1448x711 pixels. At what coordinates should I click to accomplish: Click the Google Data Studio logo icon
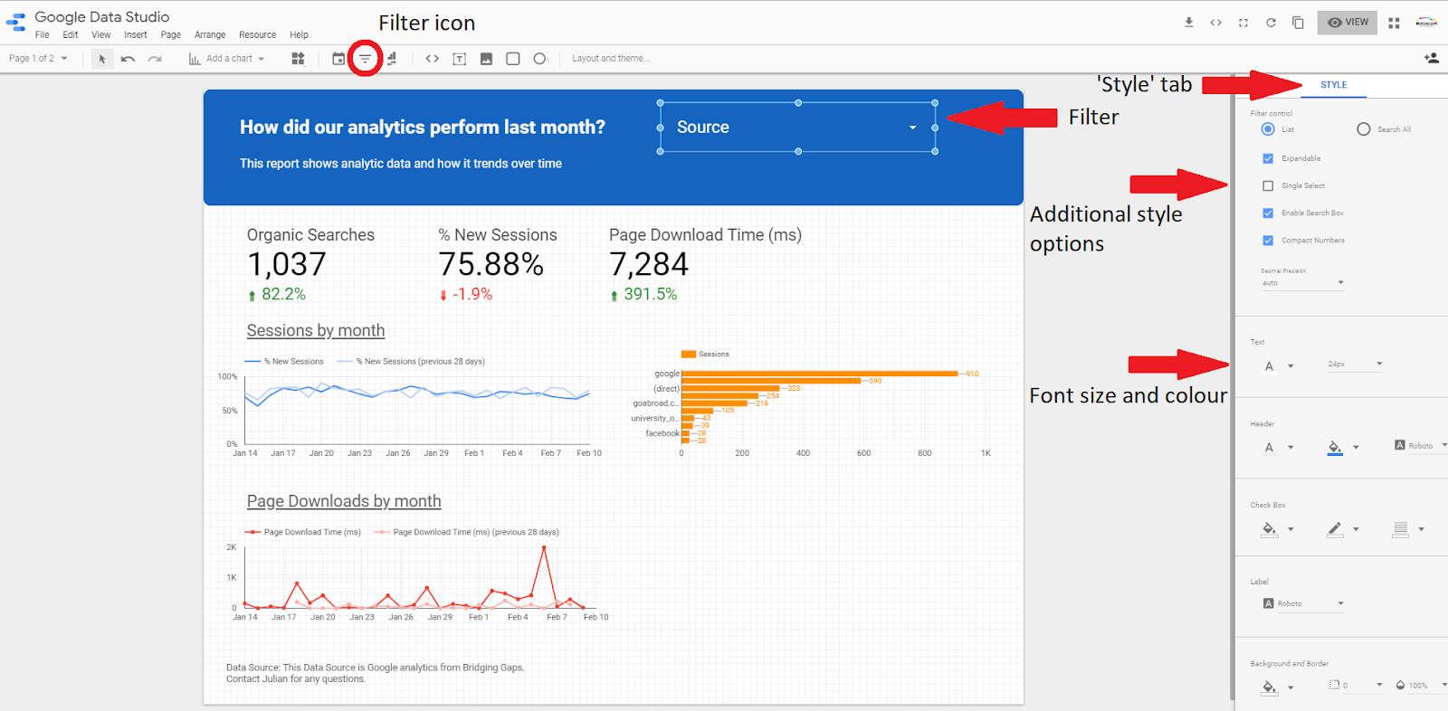tap(16, 23)
